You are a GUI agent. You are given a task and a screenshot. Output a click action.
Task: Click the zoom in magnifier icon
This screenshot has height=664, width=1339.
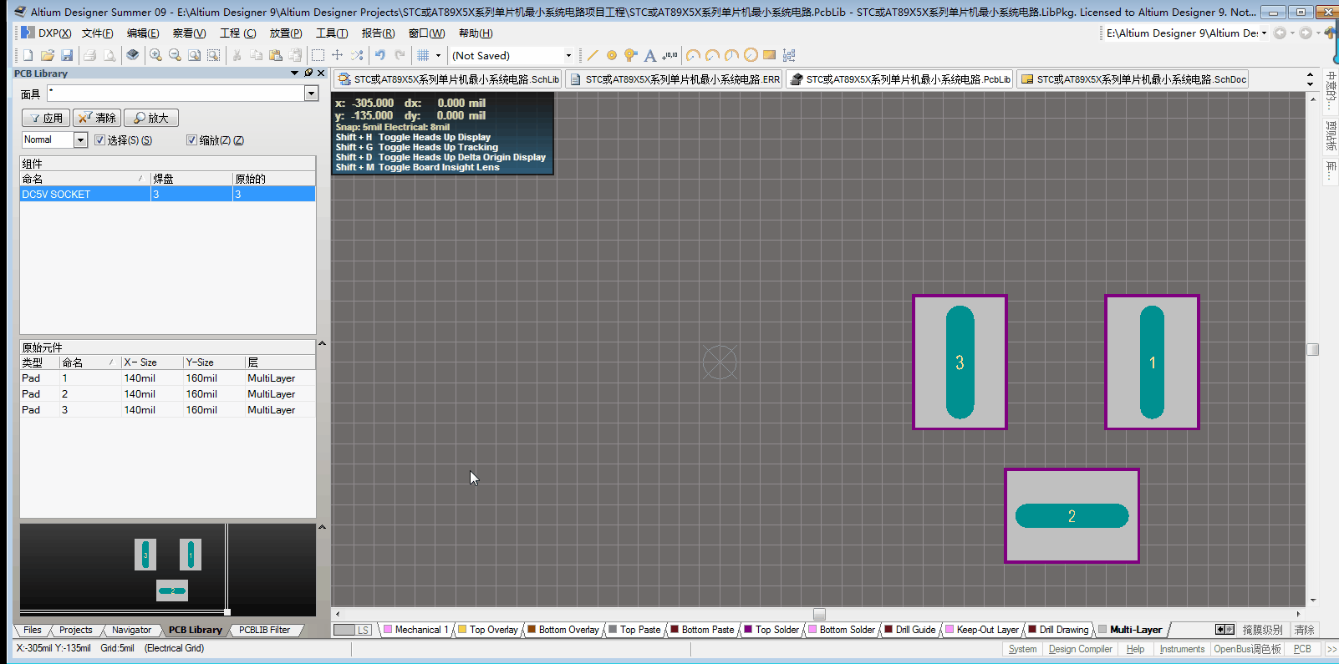point(155,55)
